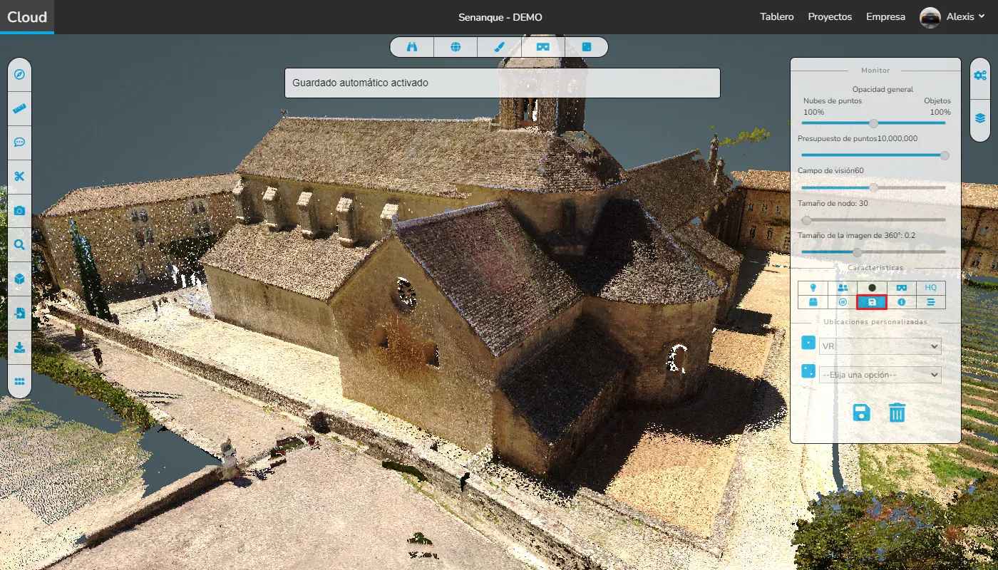998x570 pixels.
Task: Adjust the Tamaño de la imagen de 360° slider
Action: pos(873,252)
